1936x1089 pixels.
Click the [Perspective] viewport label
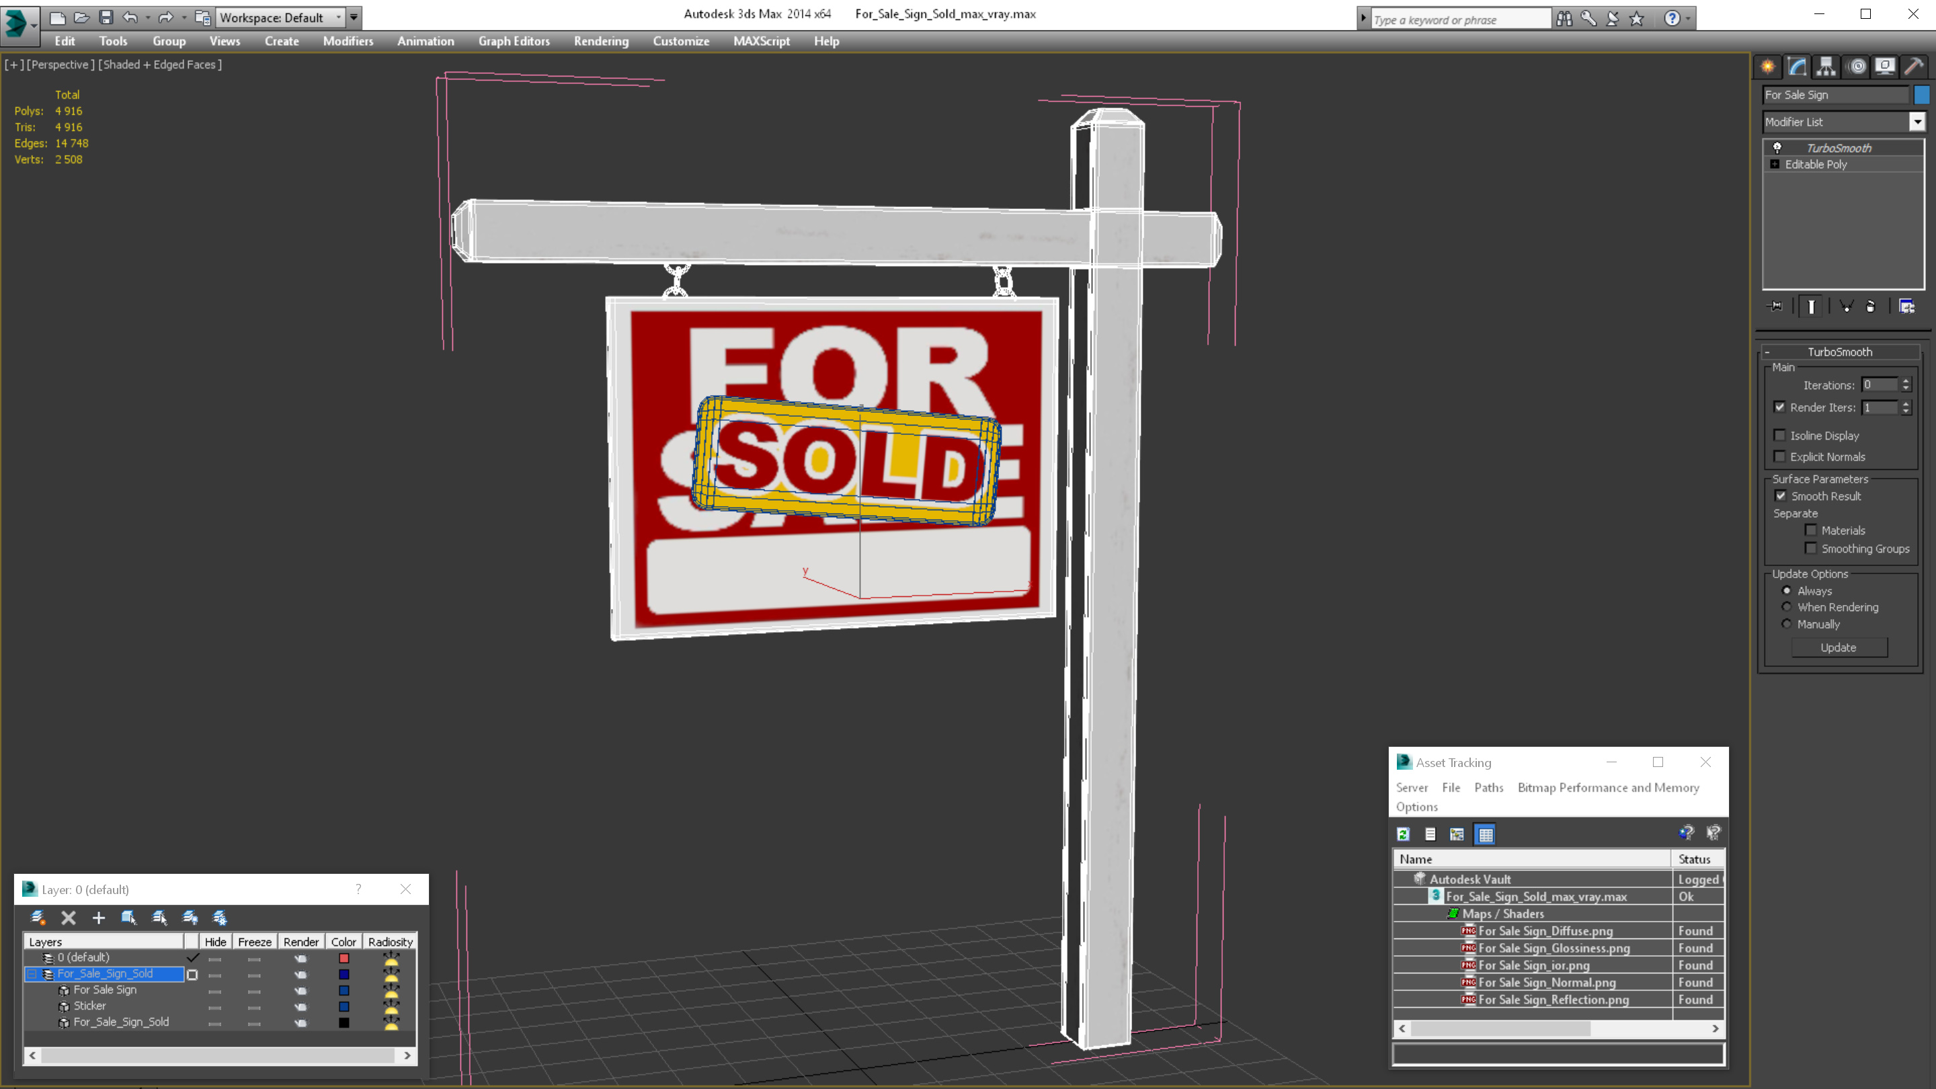61,65
